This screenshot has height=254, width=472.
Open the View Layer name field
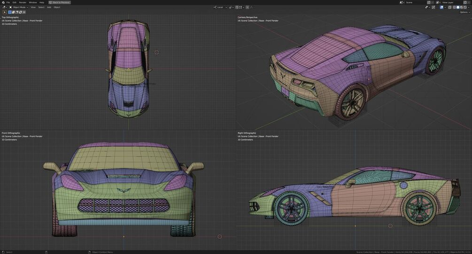451,2
